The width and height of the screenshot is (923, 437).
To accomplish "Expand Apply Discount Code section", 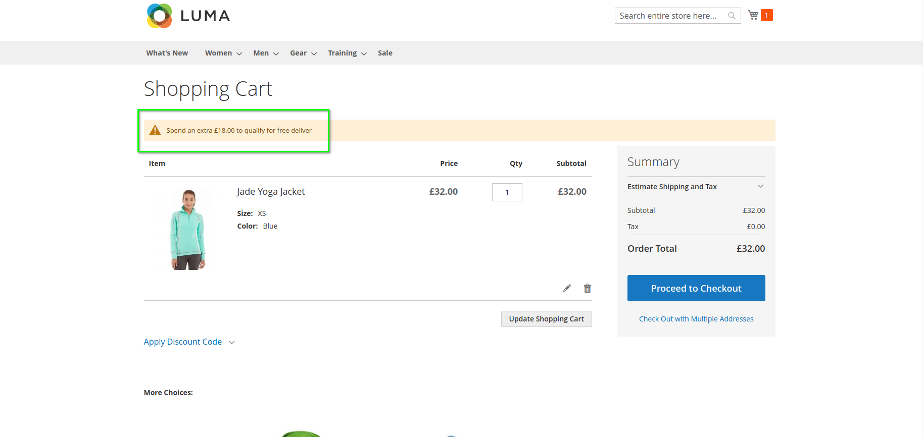I will tap(189, 342).
